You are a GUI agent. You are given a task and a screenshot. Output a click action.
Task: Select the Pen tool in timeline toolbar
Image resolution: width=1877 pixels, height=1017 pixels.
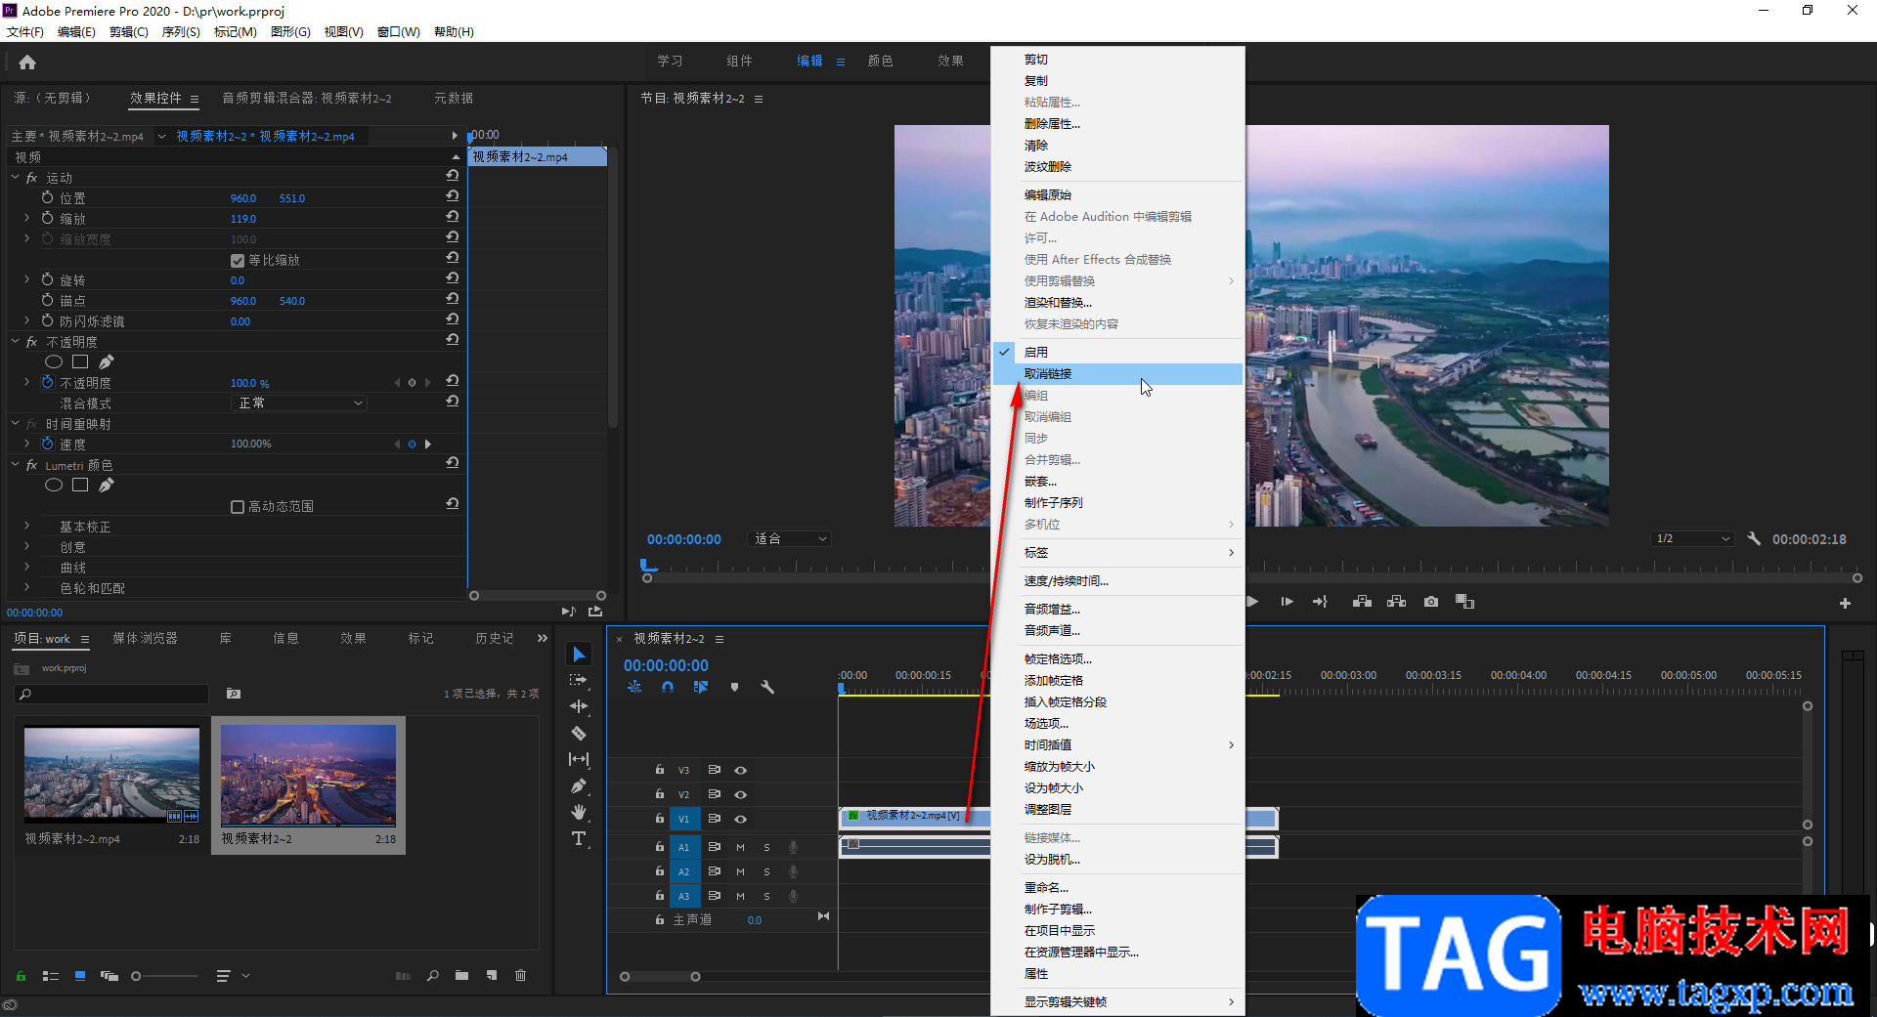pyautogui.click(x=579, y=785)
